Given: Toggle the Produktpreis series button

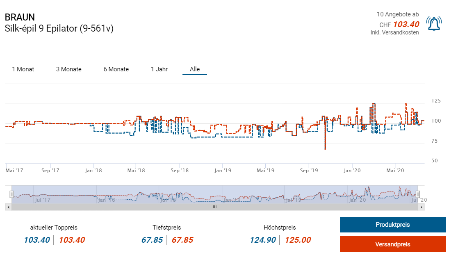Looking at the screenshot, I should (392, 225).
